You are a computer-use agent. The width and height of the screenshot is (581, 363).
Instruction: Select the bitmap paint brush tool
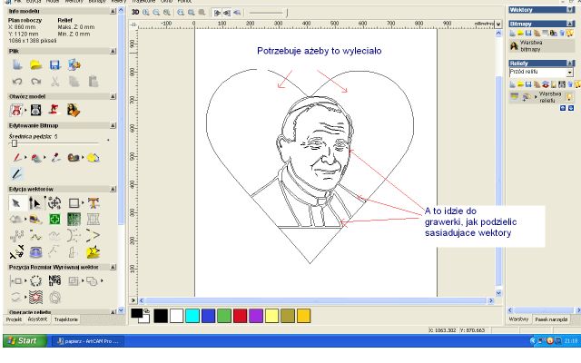tap(16, 158)
